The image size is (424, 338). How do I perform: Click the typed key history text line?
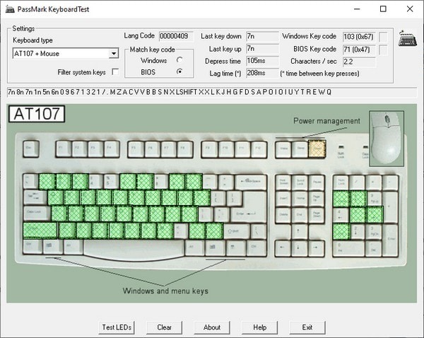tap(212, 93)
